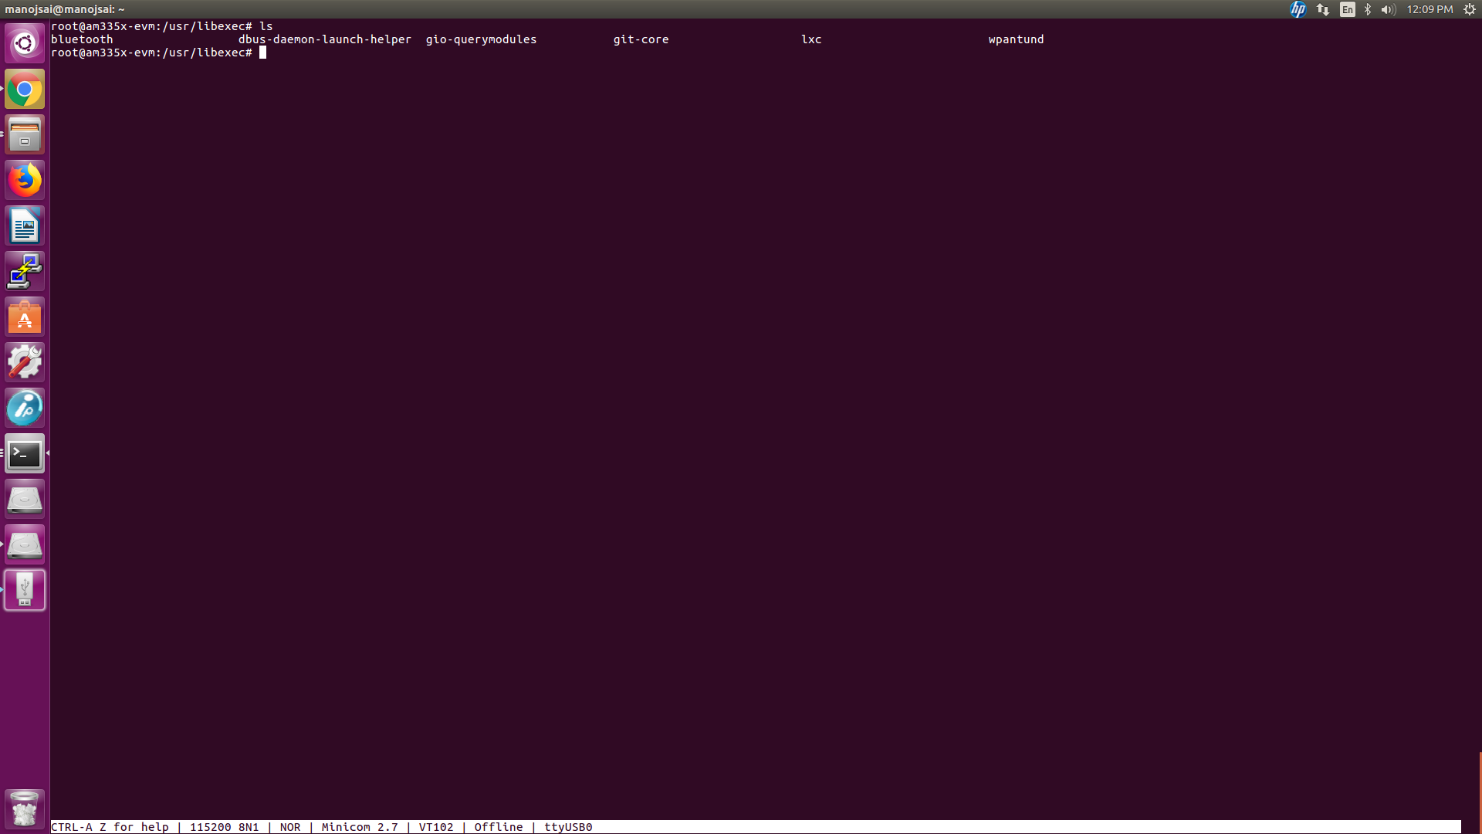
Task: Click the 'ls' command in the first line
Action: (266, 26)
